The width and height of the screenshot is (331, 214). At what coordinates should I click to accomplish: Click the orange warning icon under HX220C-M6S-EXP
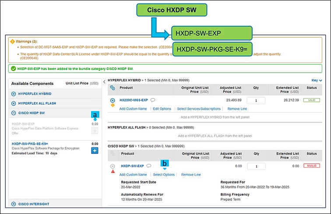click(x=113, y=105)
